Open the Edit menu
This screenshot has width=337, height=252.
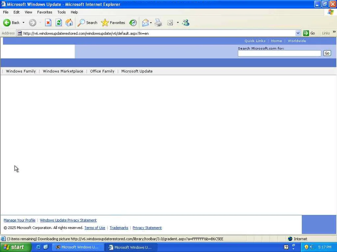point(16,12)
